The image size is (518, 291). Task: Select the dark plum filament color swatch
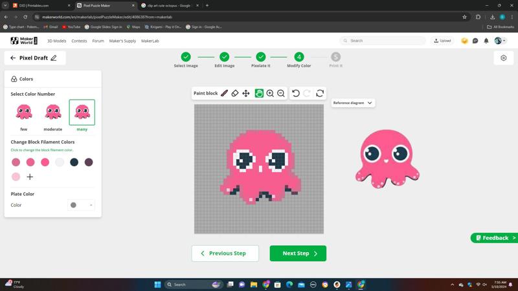(89, 162)
